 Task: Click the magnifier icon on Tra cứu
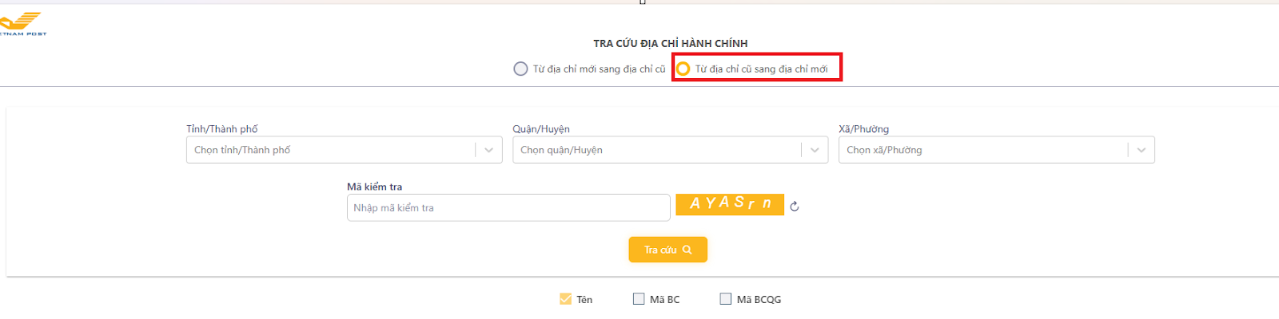[x=687, y=250]
